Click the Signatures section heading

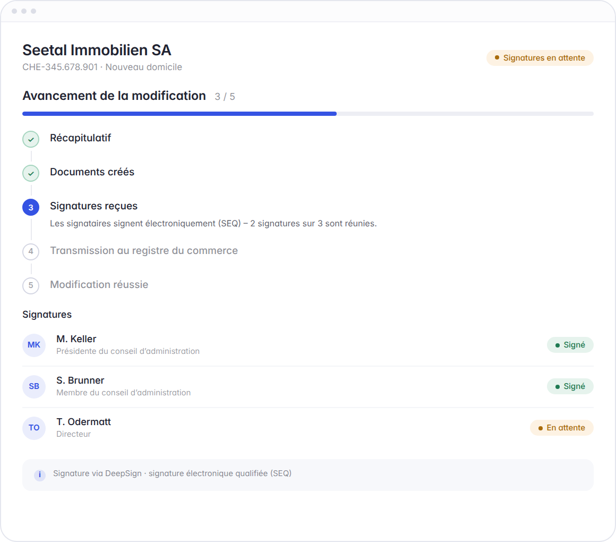click(x=47, y=315)
